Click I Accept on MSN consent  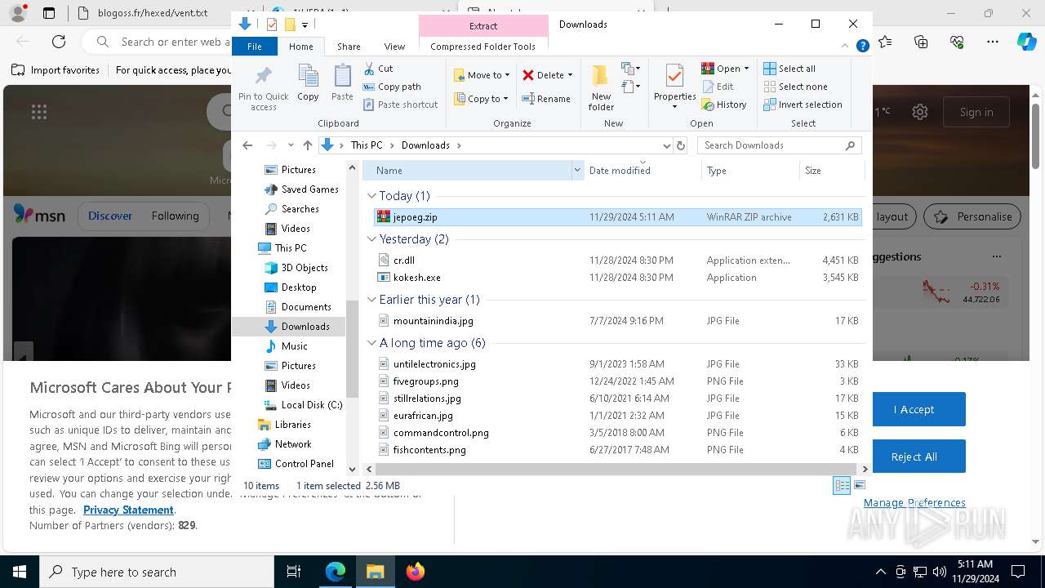click(914, 409)
